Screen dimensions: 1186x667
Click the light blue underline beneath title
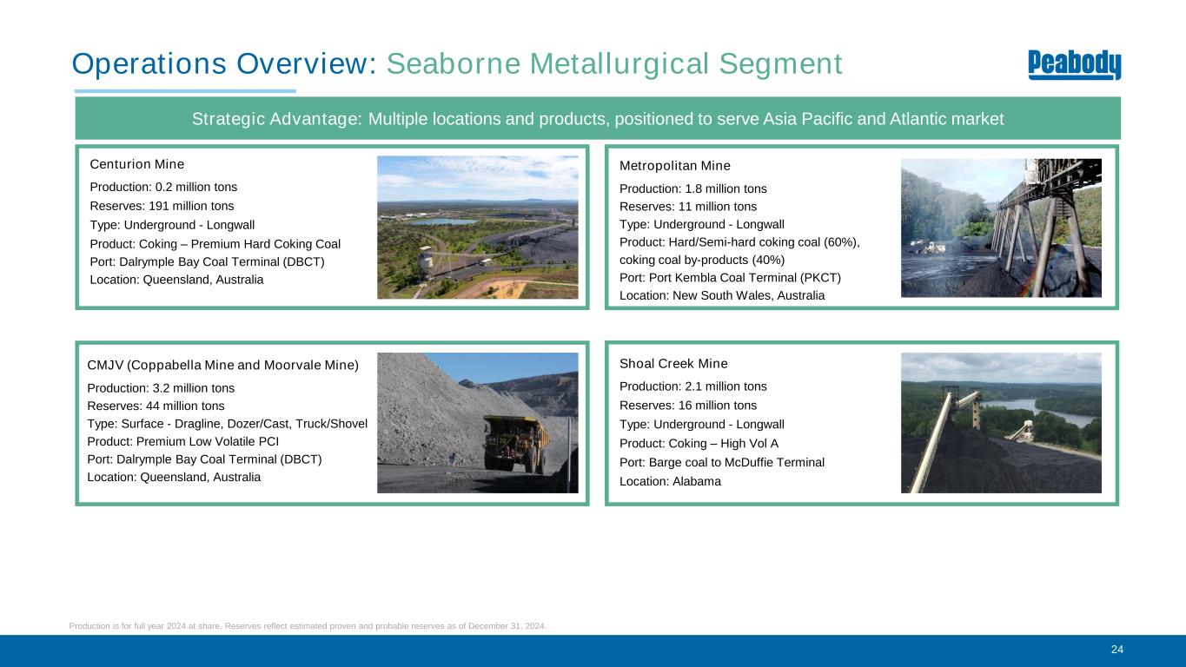click(185, 91)
